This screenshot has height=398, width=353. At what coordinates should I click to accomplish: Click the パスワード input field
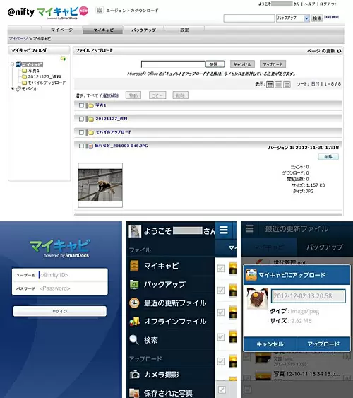[60, 288]
